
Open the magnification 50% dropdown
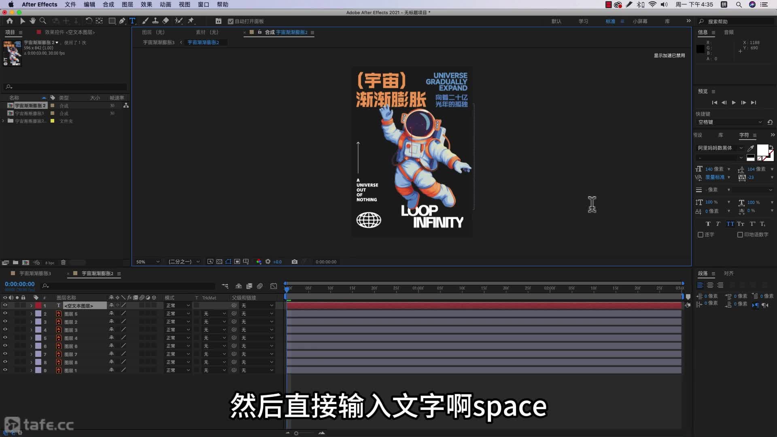click(x=146, y=262)
